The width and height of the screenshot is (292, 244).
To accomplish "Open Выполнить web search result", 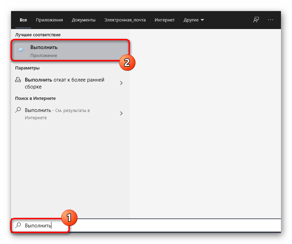I will pyautogui.click(x=70, y=113).
